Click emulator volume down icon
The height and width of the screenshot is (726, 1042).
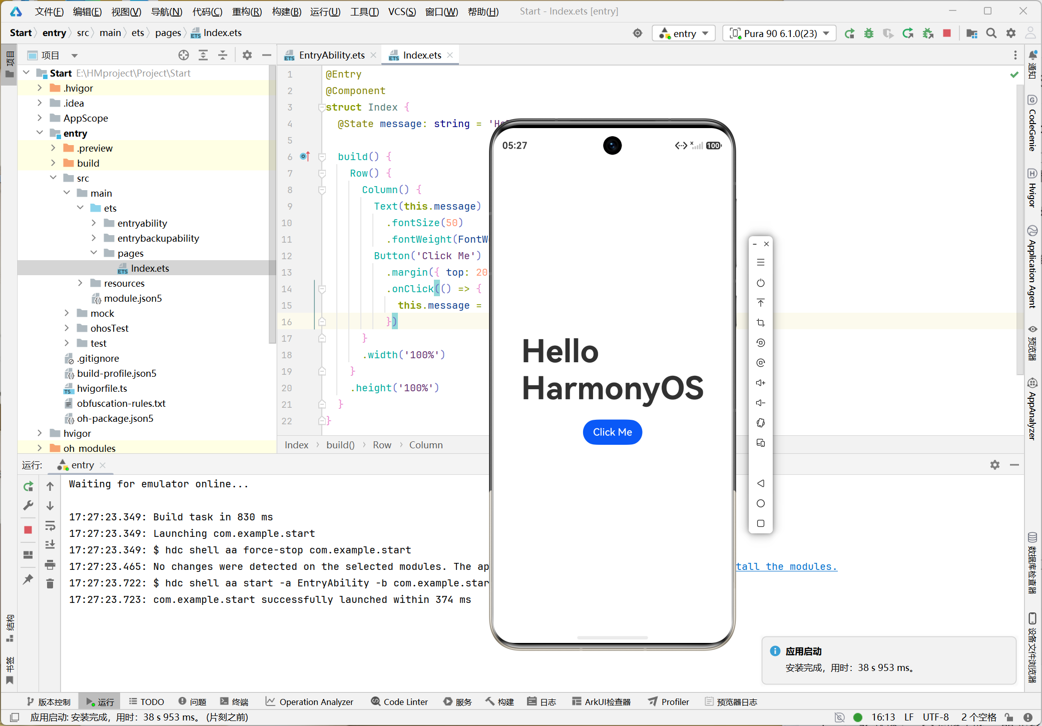(x=761, y=403)
